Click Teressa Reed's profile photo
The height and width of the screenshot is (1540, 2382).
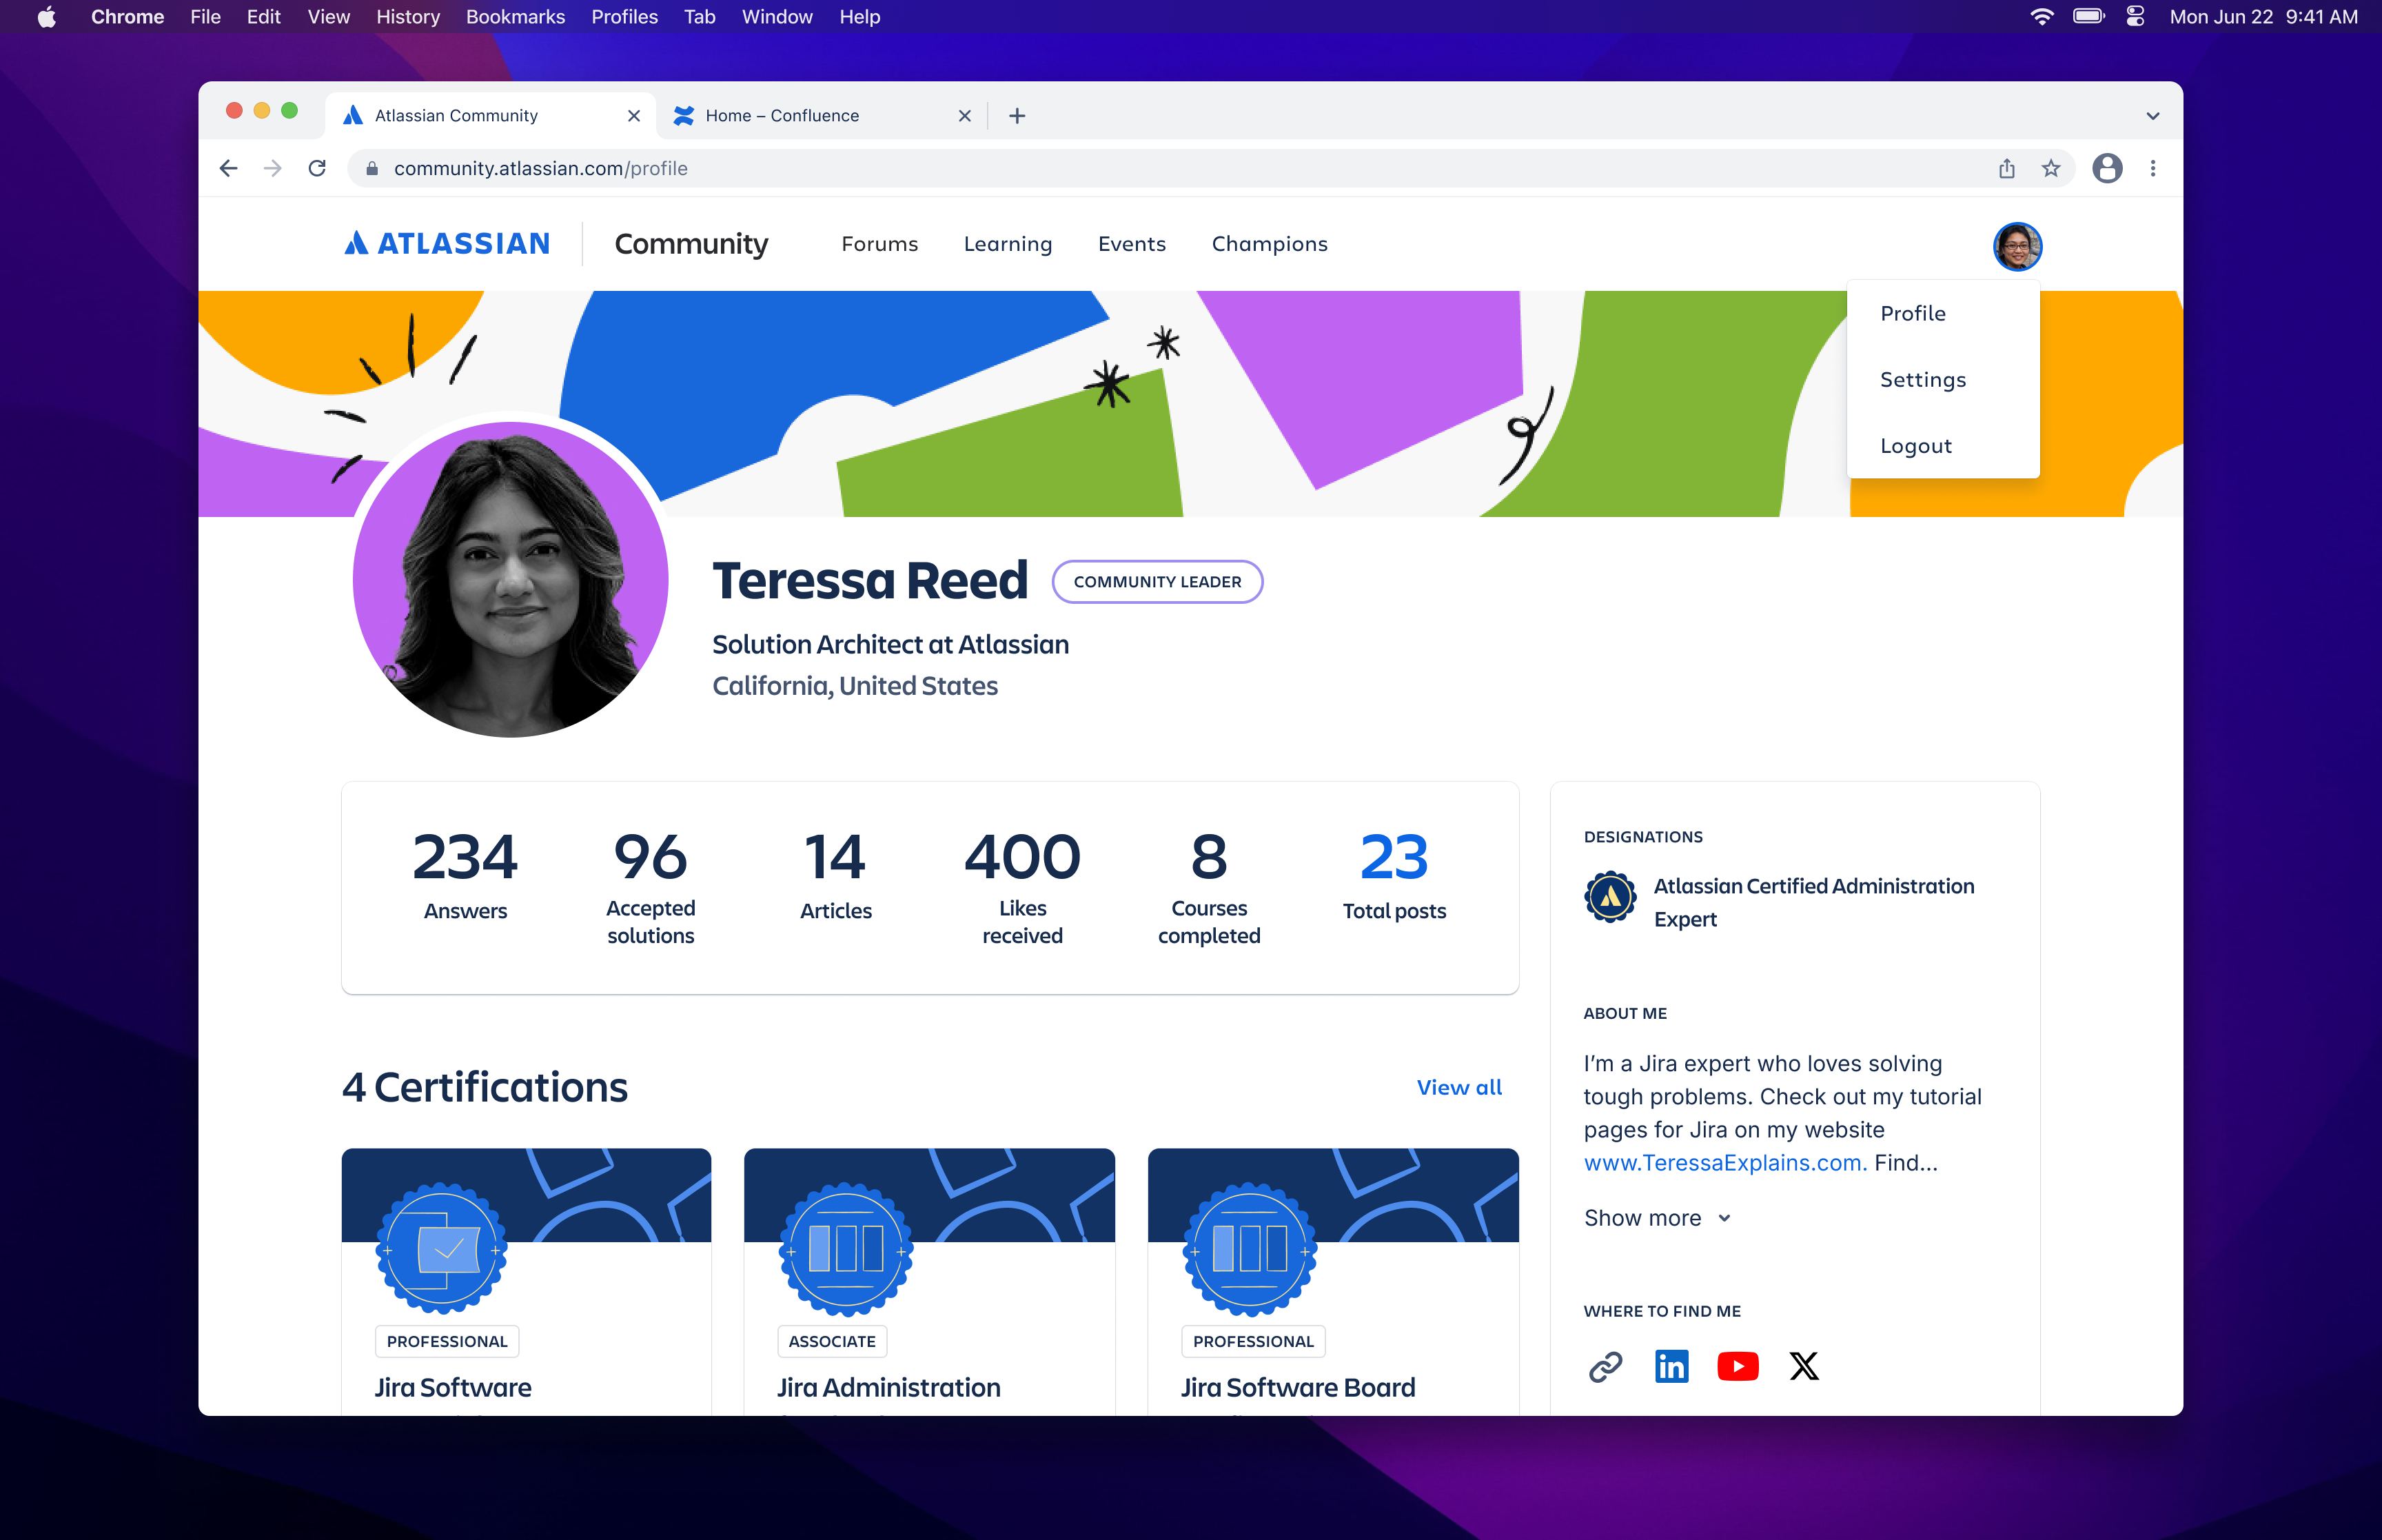point(511,580)
